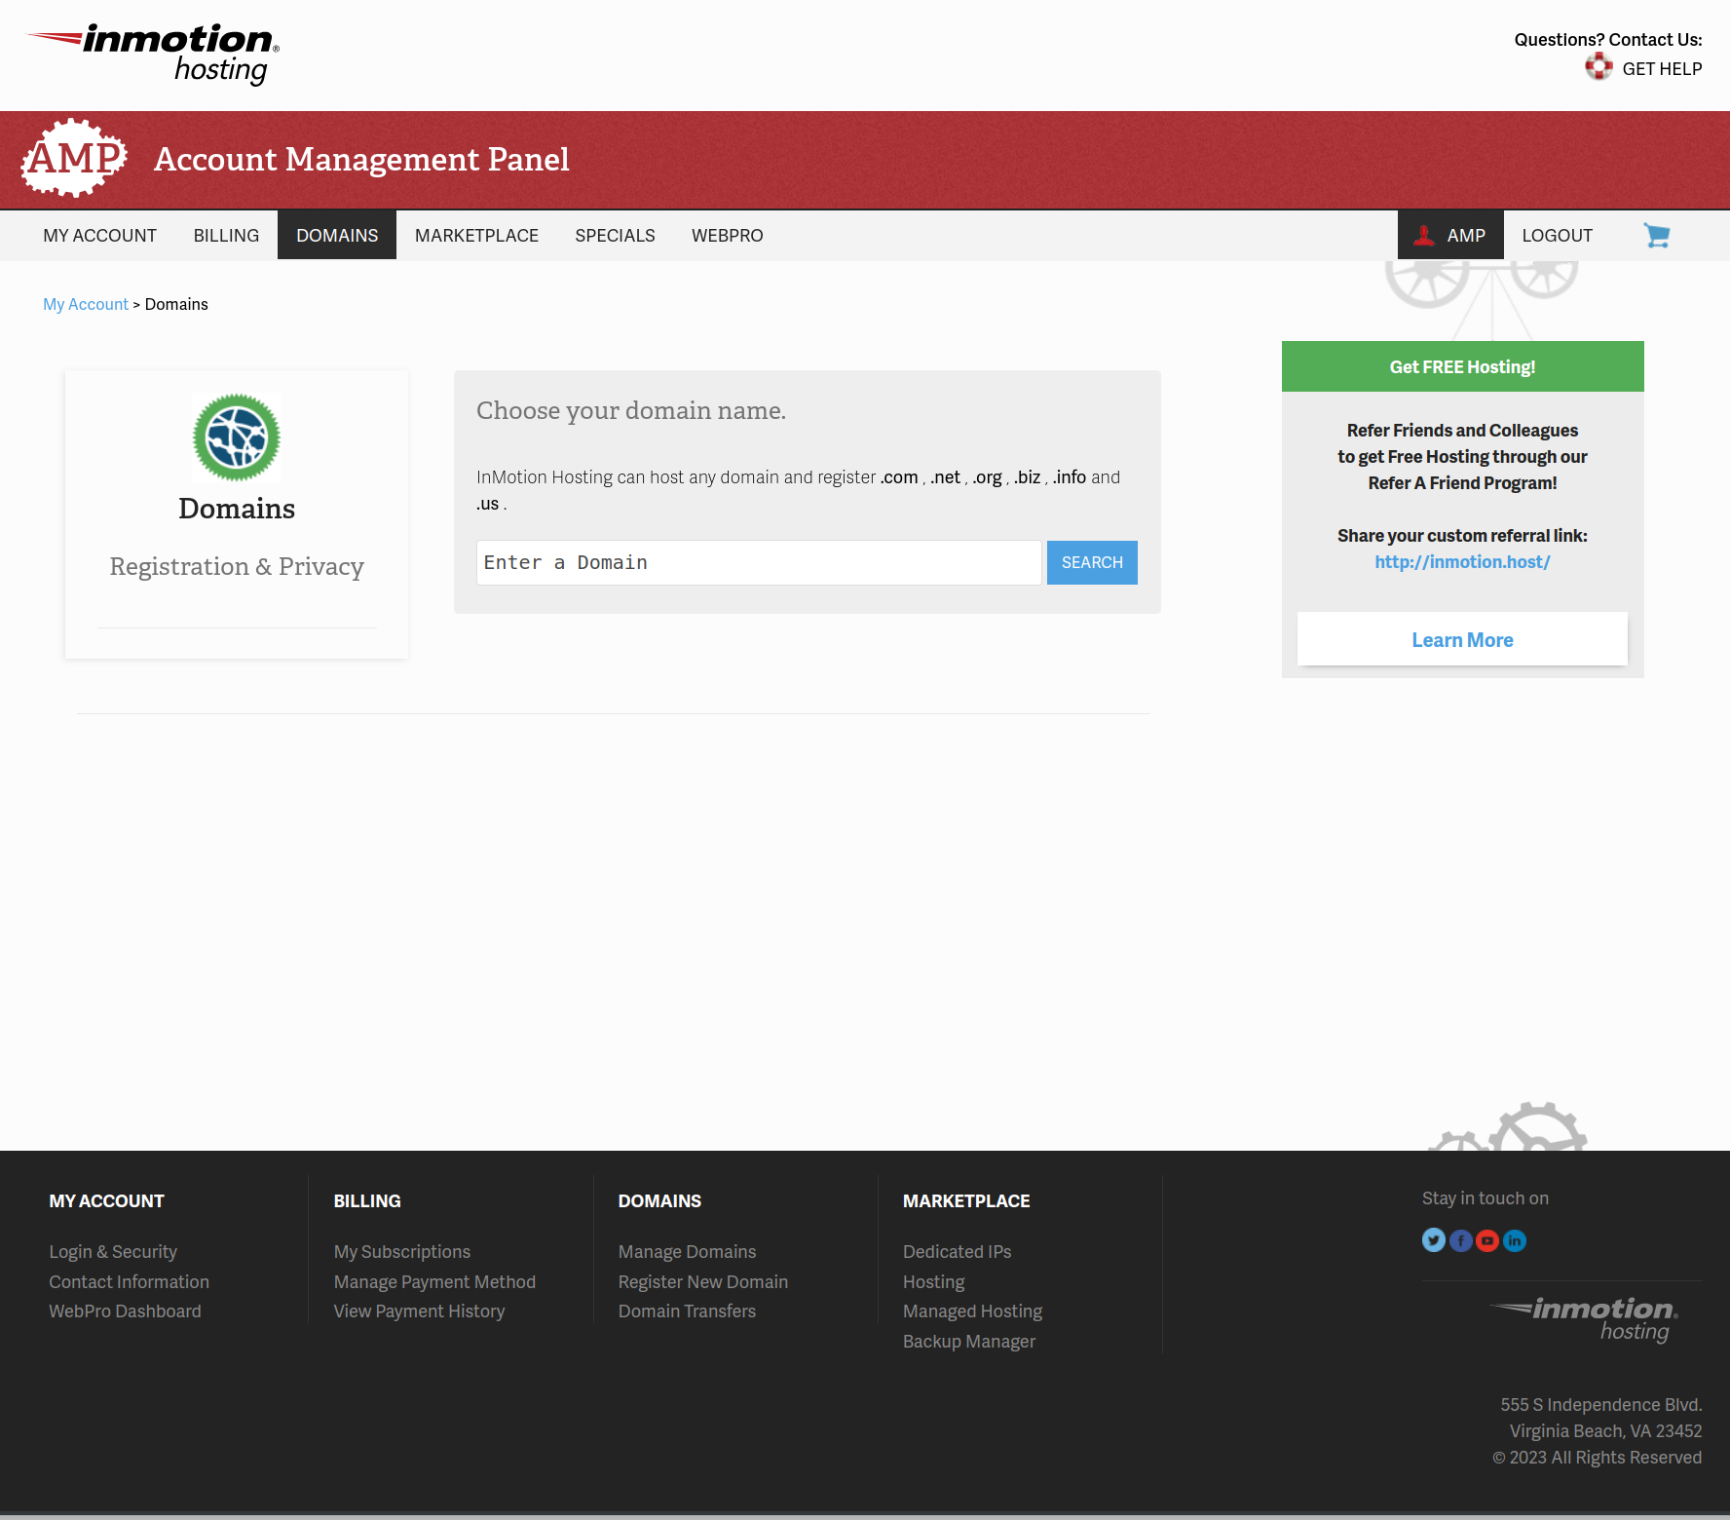Open the Twitter social icon
The width and height of the screenshot is (1730, 1520).
pos(1434,1240)
